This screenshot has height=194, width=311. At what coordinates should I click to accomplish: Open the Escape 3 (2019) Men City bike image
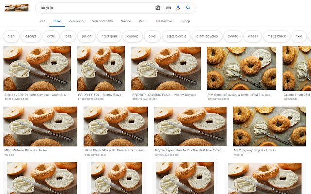coord(37,68)
